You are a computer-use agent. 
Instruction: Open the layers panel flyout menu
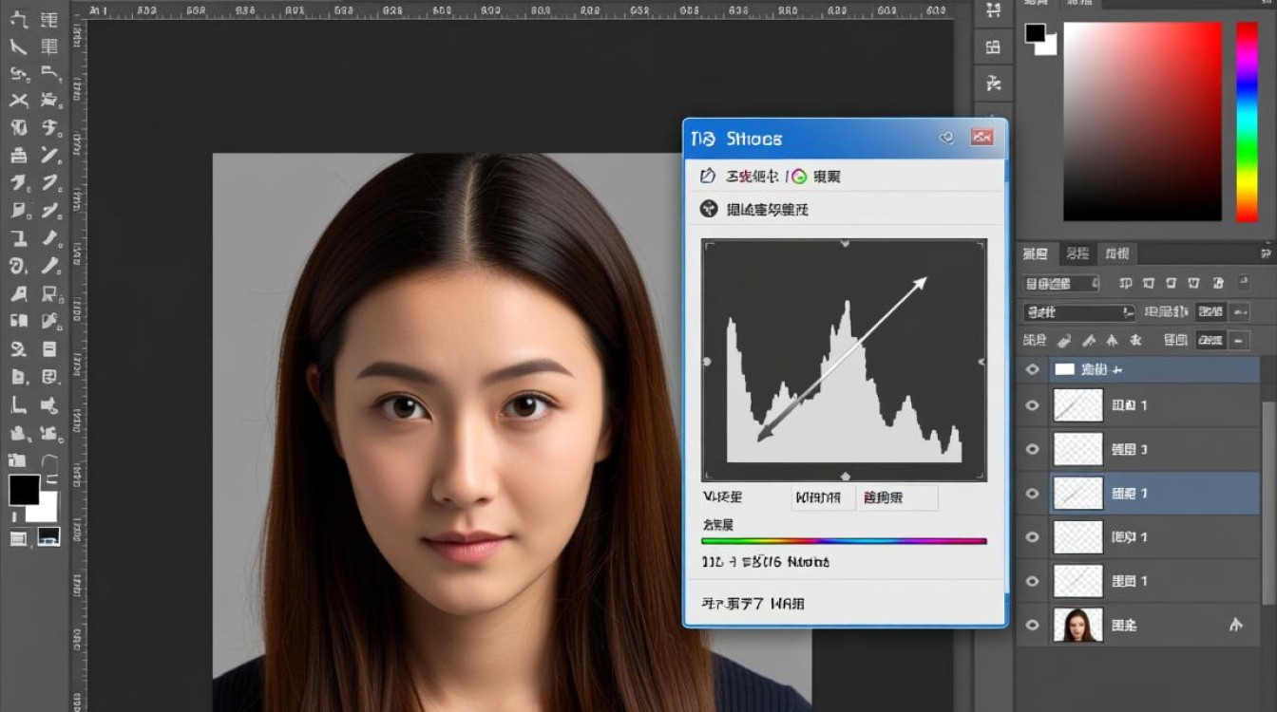coord(1266,253)
